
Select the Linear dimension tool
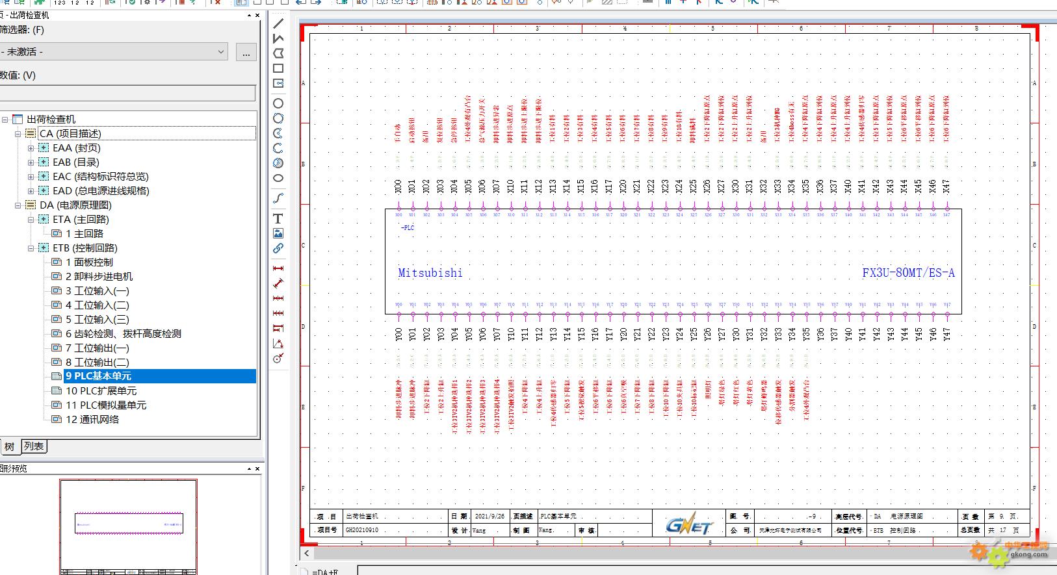coord(278,268)
